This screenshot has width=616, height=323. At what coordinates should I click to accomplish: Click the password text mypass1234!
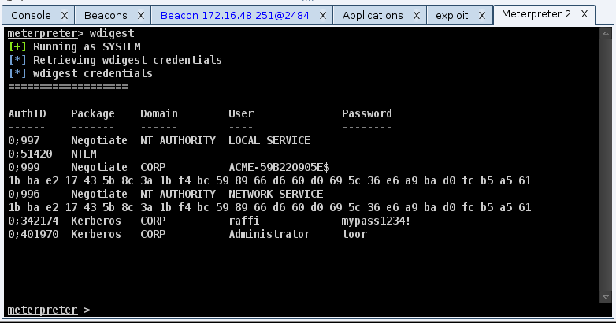pyautogui.click(x=376, y=221)
